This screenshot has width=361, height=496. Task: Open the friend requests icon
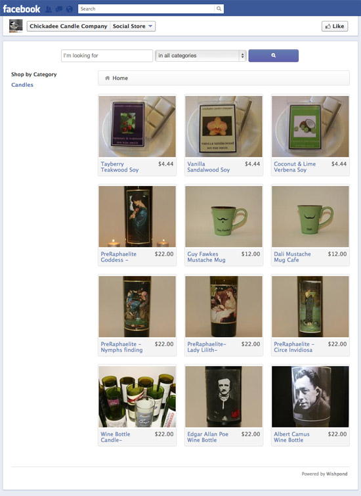49,9
